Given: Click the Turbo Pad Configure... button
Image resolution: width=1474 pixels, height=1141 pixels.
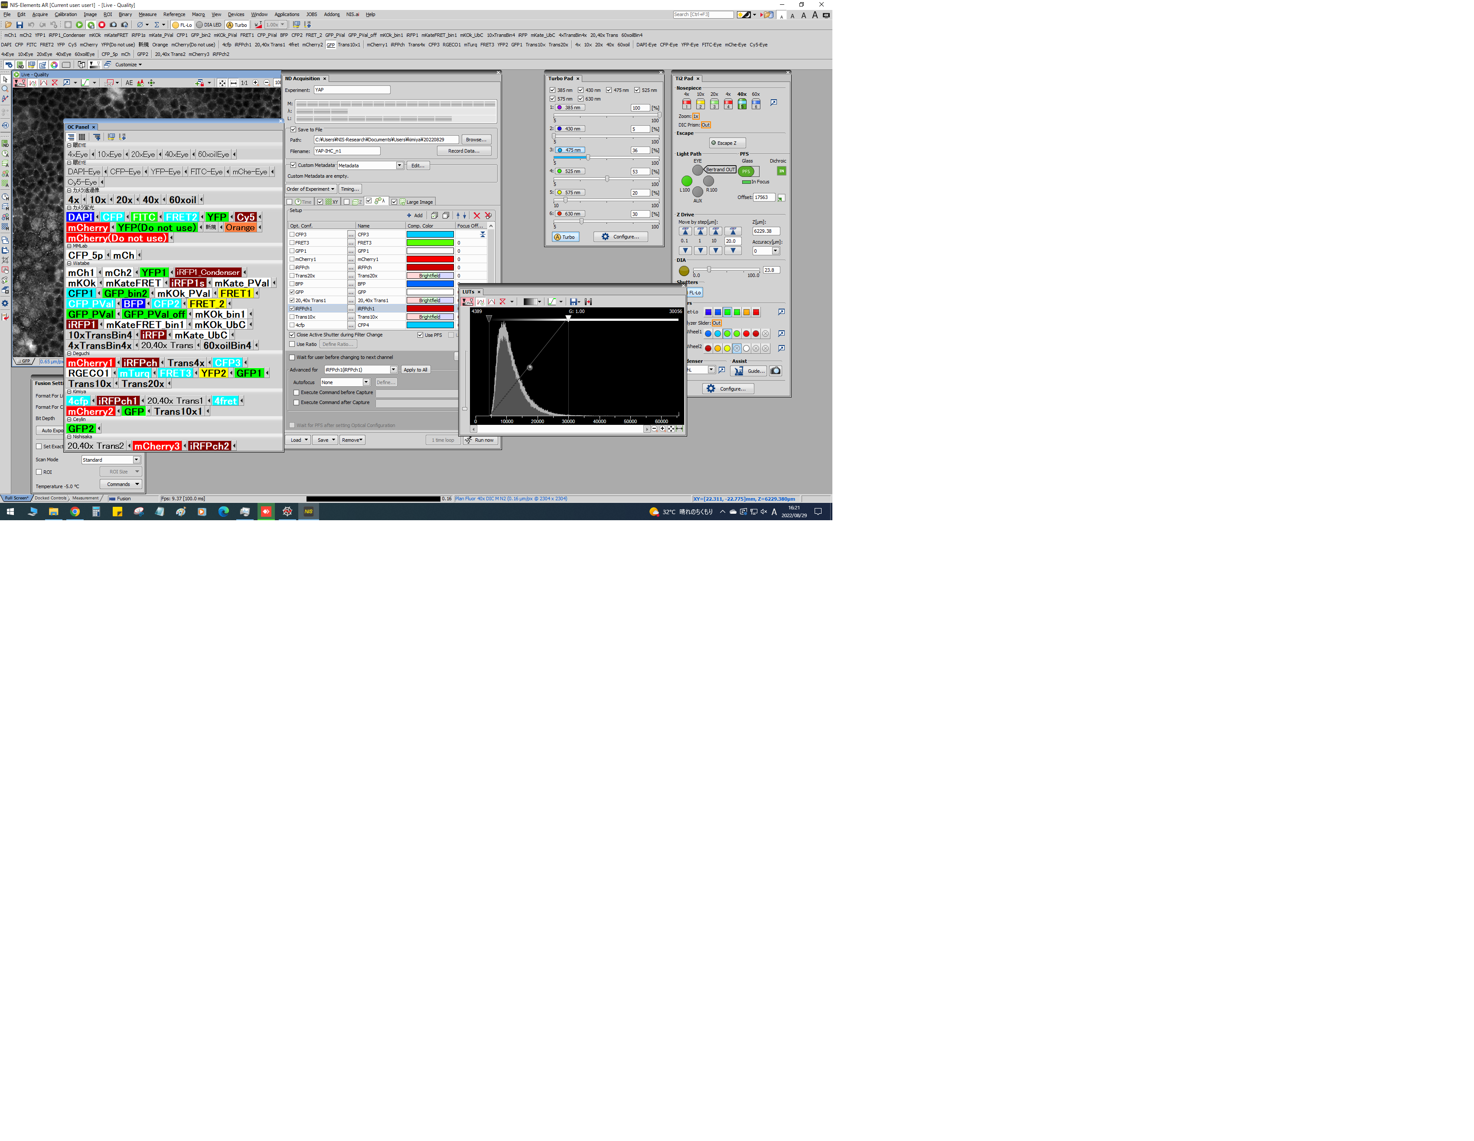Looking at the screenshot, I should pos(620,237).
